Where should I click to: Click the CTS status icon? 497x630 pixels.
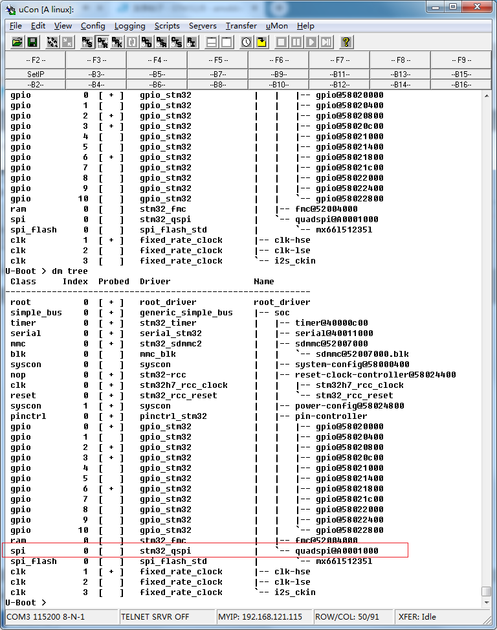[176, 42]
